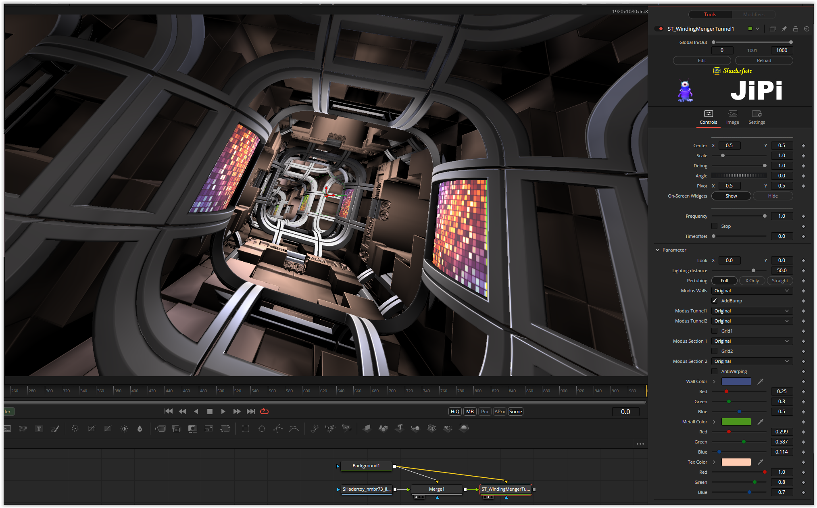817x508 pixels.
Task: Add a Brightness Contrast node
Action: pyautogui.click(x=124, y=429)
